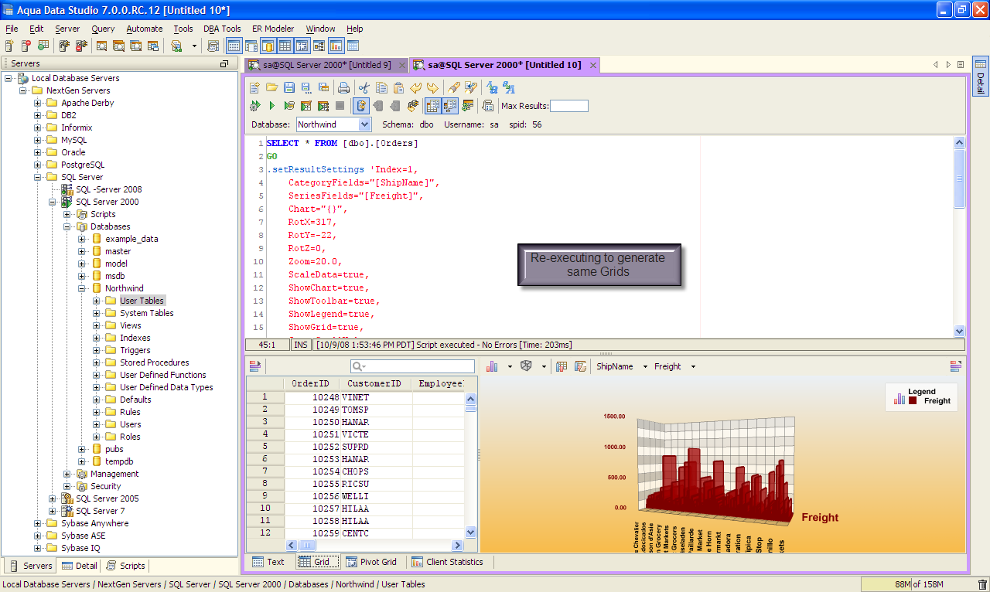Screen dimensions: 990x592
Task: Click the gray Stop execution square icon
Action: [x=340, y=106]
